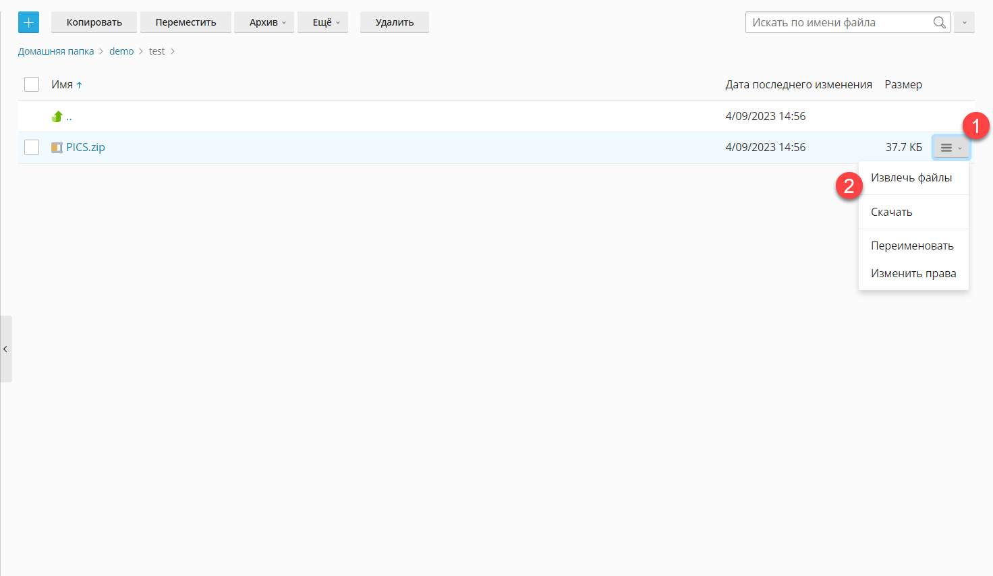Expand the Ещё dropdown
Screen dimensions: 993x576
click(326, 22)
